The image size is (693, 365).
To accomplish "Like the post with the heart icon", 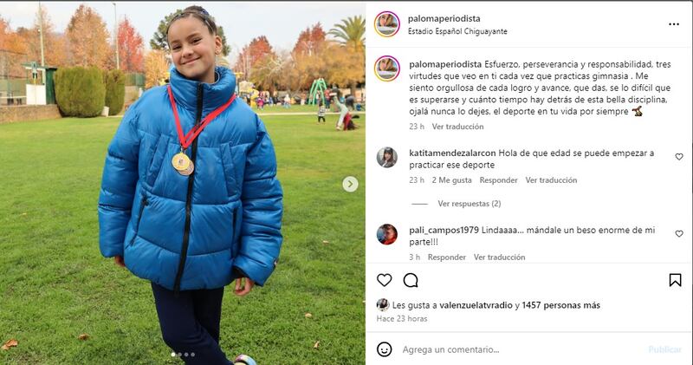I will pos(384,280).
